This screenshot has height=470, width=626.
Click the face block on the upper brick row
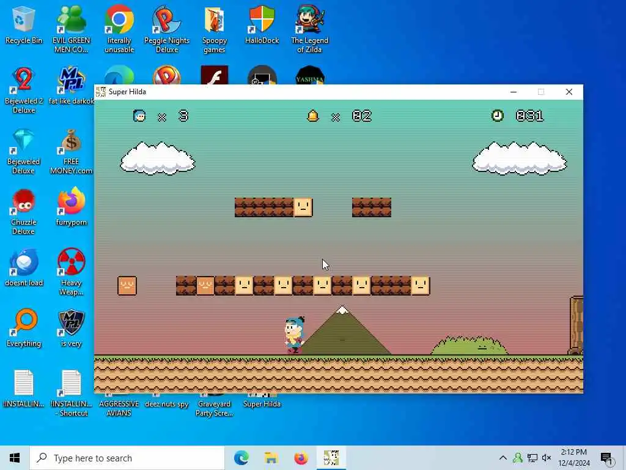pos(303,207)
